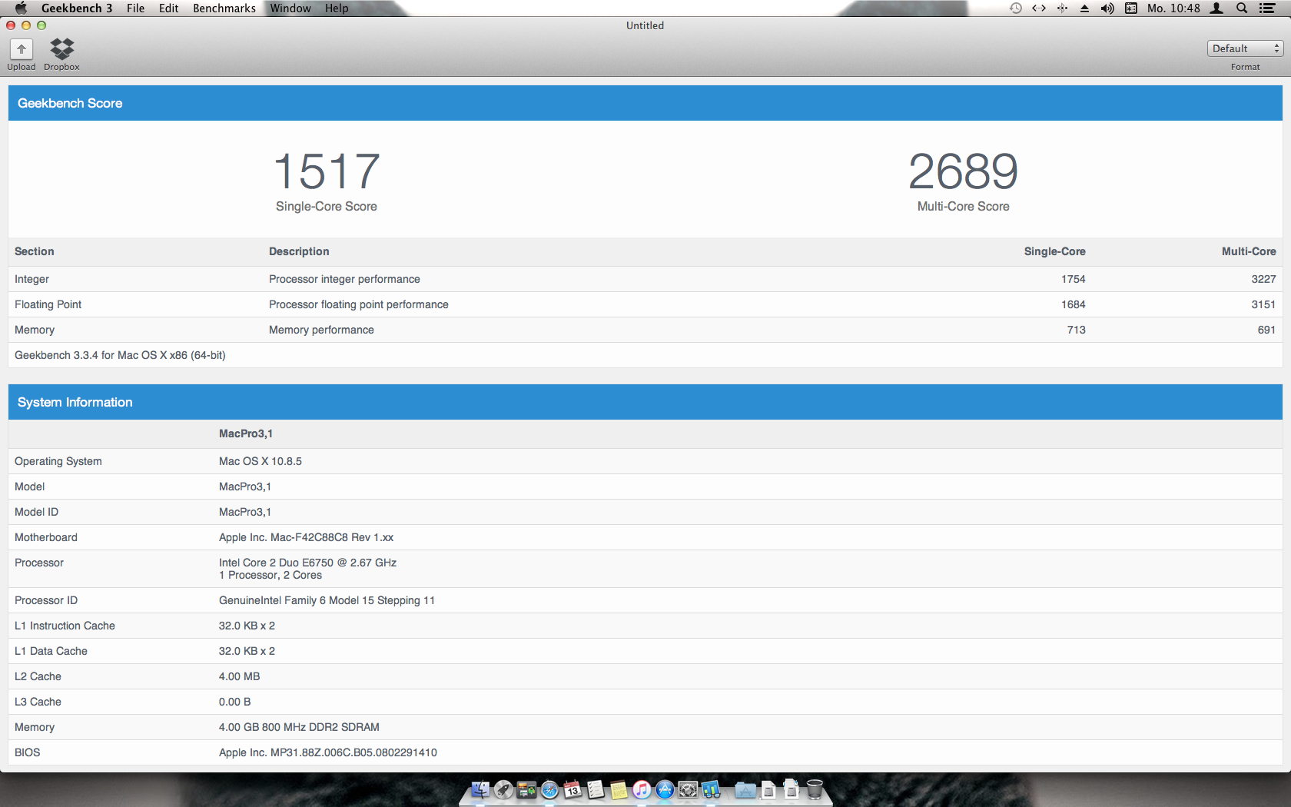Image resolution: width=1291 pixels, height=807 pixels.
Task: Click Memory multi-core value 691
Action: [1266, 330]
